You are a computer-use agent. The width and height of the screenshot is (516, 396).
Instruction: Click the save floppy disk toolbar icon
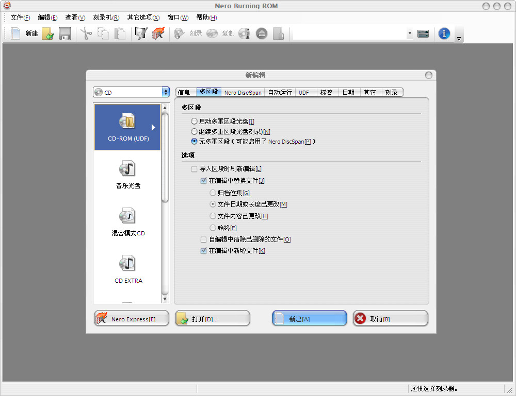[64, 33]
